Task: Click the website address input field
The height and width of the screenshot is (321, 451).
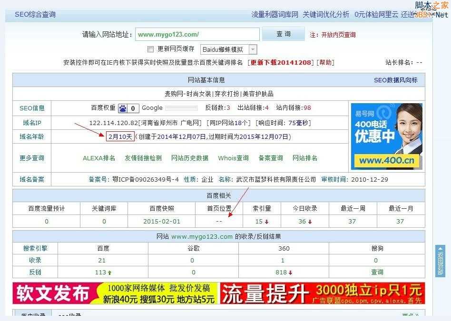Action: [197, 34]
